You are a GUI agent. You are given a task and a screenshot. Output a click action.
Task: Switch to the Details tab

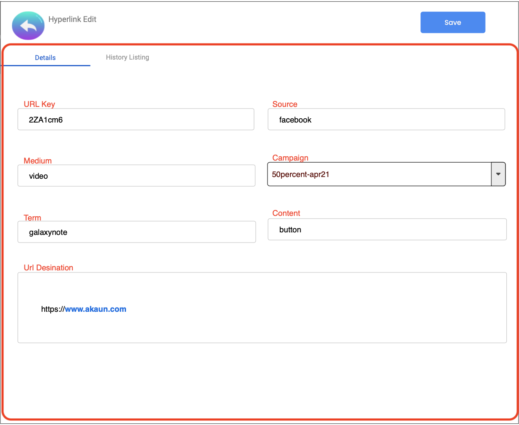click(45, 57)
